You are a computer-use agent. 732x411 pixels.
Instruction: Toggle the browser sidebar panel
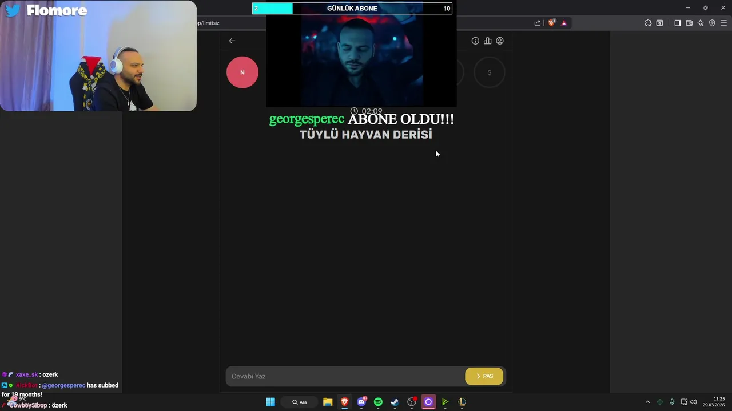(x=678, y=23)
